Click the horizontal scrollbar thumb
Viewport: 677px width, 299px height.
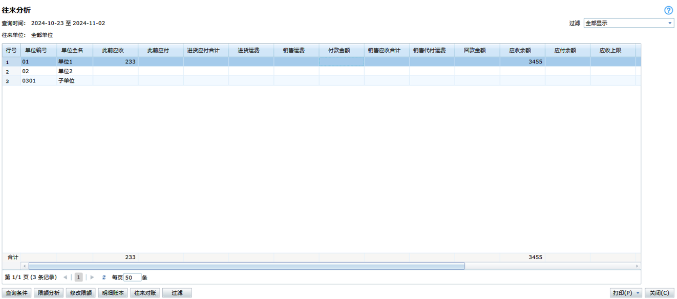[x=246, y=266]
